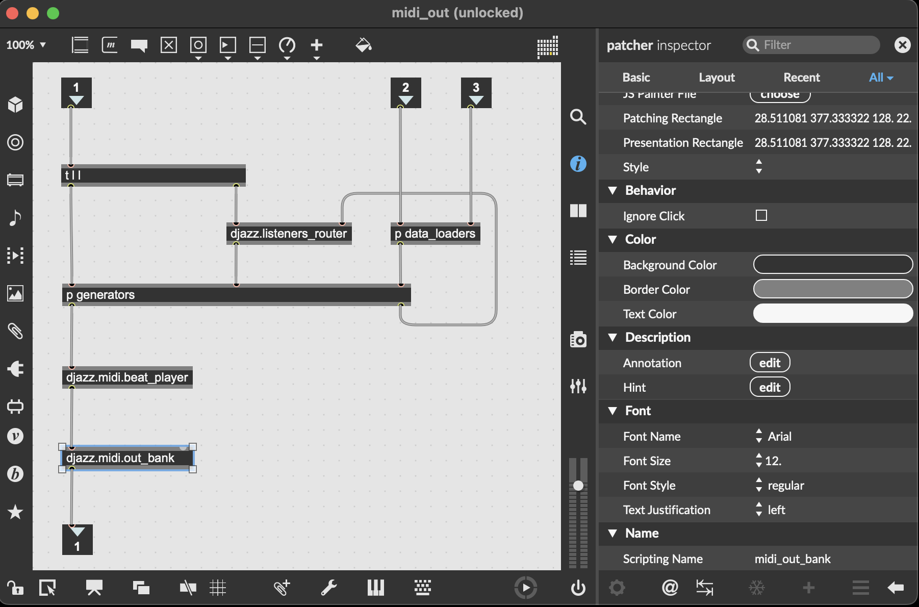Add a new object box from toolbar
The width and height of the screenshot is (919, 607).
[80, 45]
